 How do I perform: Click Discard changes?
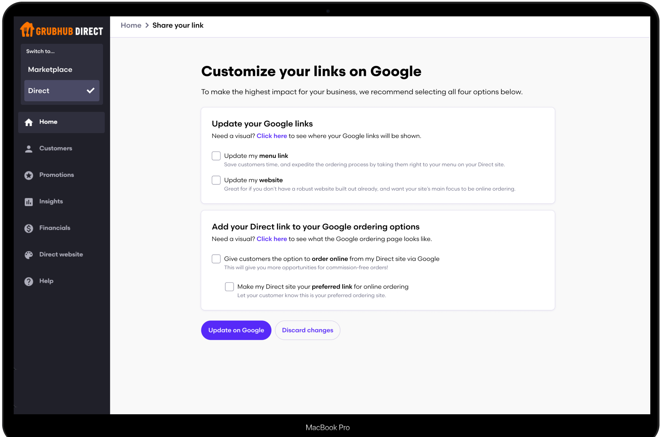coord(308,330)
